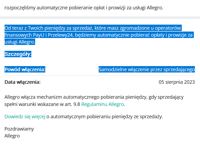Viewport: 200px width, 145px height.
Task: Click the word Przelewy24 in highlighted text
Action: [60, 35]
